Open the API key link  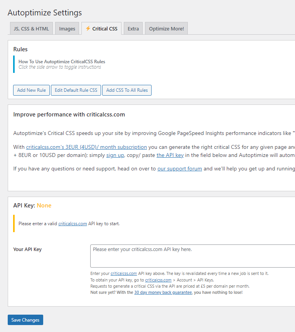pos(170,155)
